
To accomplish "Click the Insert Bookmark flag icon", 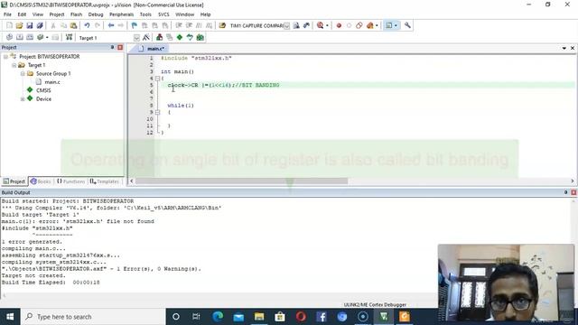I will pyautogui.click(x=135, y=25).
